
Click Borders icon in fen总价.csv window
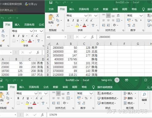click(x=68, y=25)
